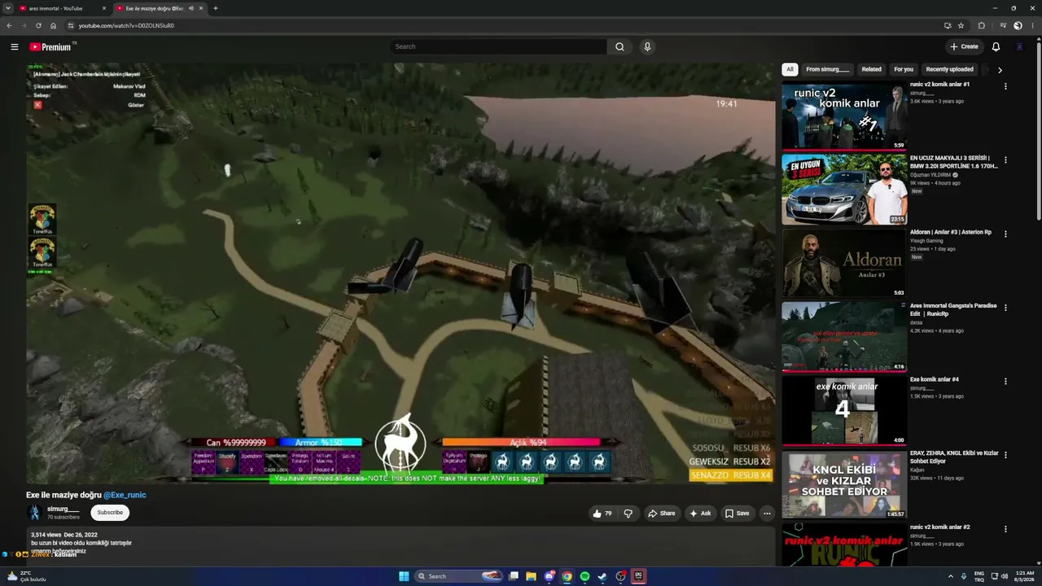Open the browser extensions puzzle icon
Screen dimensions: 1042x586
pyautogui.click(x=981, y=25)
